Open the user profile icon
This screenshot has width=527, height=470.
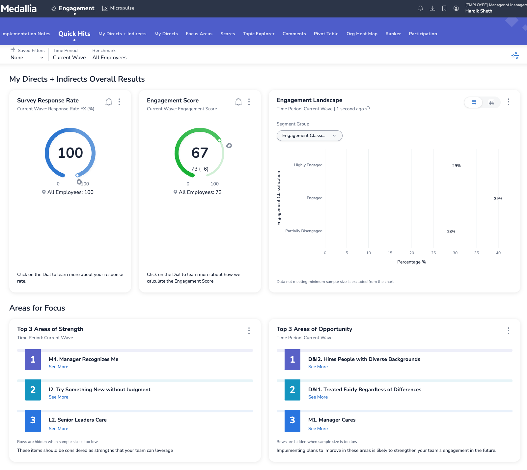click(456, 8)
